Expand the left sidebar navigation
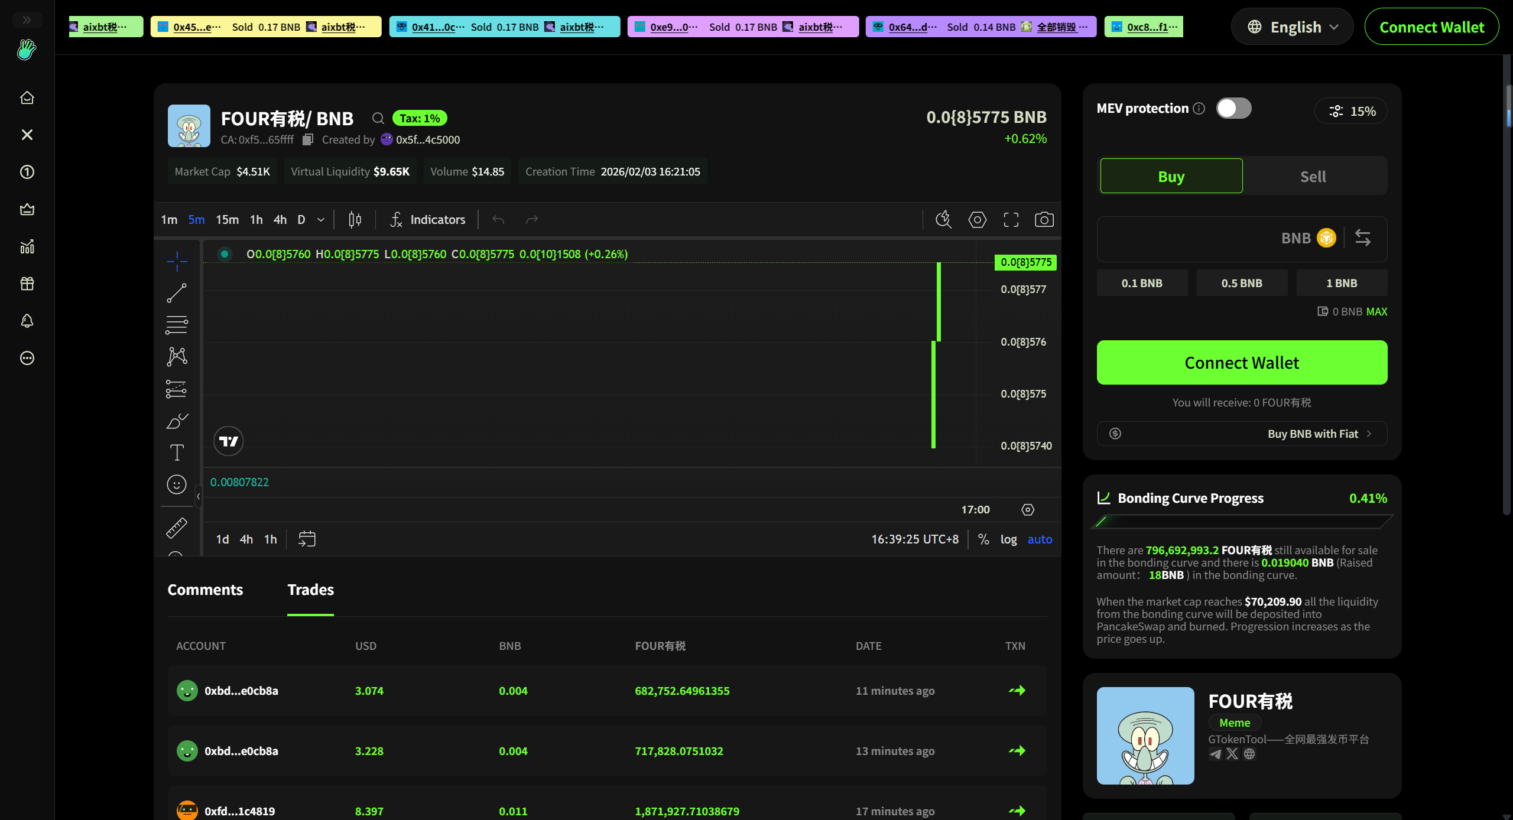Viewport: 1513px width, 820px height. [27, 19]
